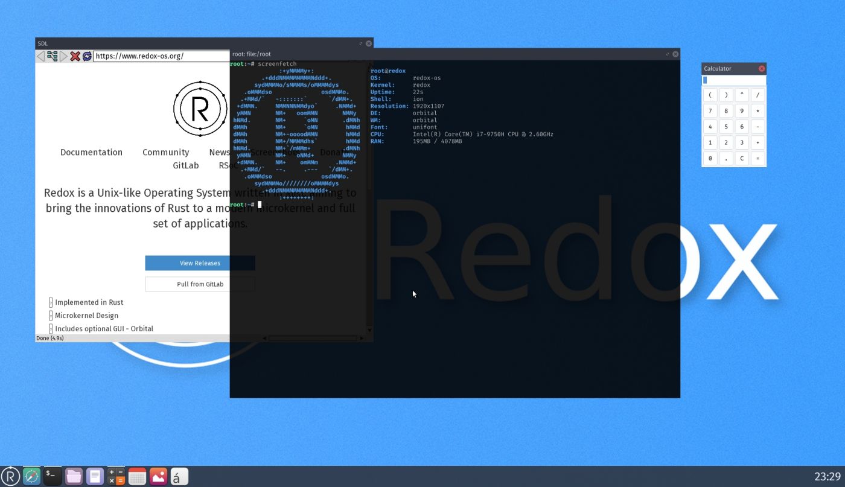Click the View Releases button

200,263
